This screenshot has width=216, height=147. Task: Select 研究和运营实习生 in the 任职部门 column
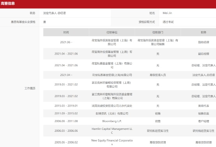tap(158, 131)
